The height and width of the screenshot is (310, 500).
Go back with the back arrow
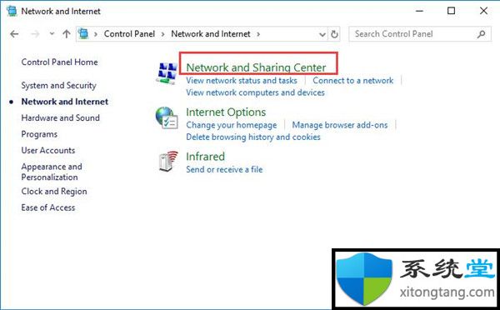(x=14, y=34)
